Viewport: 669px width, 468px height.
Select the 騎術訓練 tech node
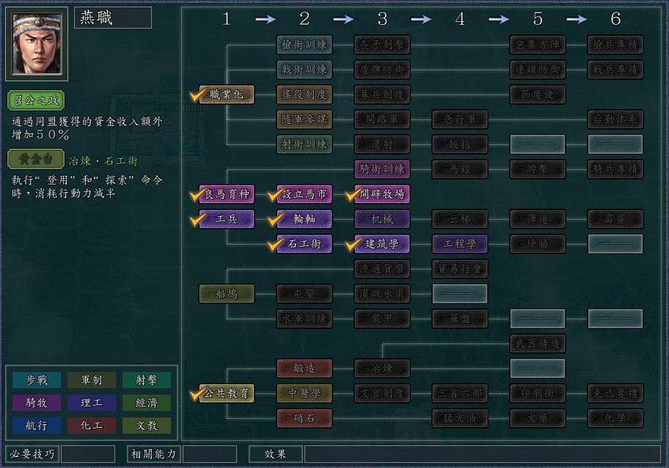[x=382, y=169]
